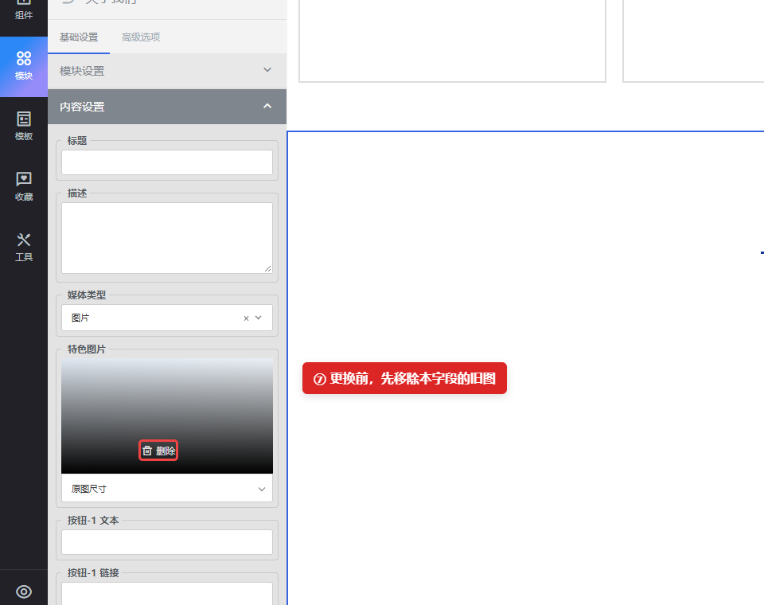Switch to the 高级选项 tab

[141, 37]
